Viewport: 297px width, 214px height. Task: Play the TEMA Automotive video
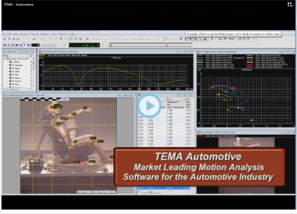click(149, 106)
